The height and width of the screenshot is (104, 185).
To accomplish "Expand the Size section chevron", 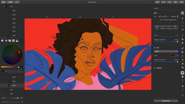I will 157,13.
